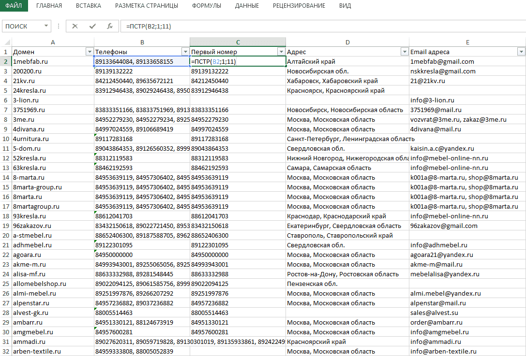Select the ambarr.ru cell
526x356 pixels.
click(53, 323)
